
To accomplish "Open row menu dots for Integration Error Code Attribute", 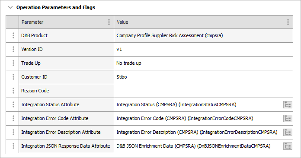I will (13, 118).
